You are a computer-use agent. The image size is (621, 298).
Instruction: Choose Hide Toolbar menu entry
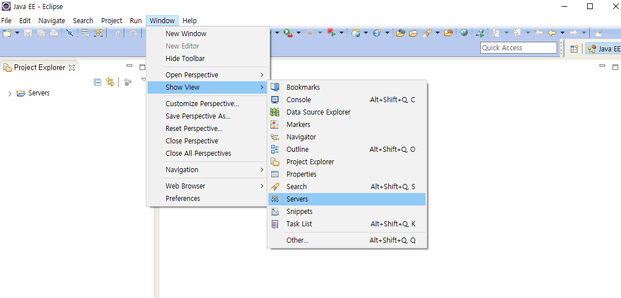(x=209, y=59)
